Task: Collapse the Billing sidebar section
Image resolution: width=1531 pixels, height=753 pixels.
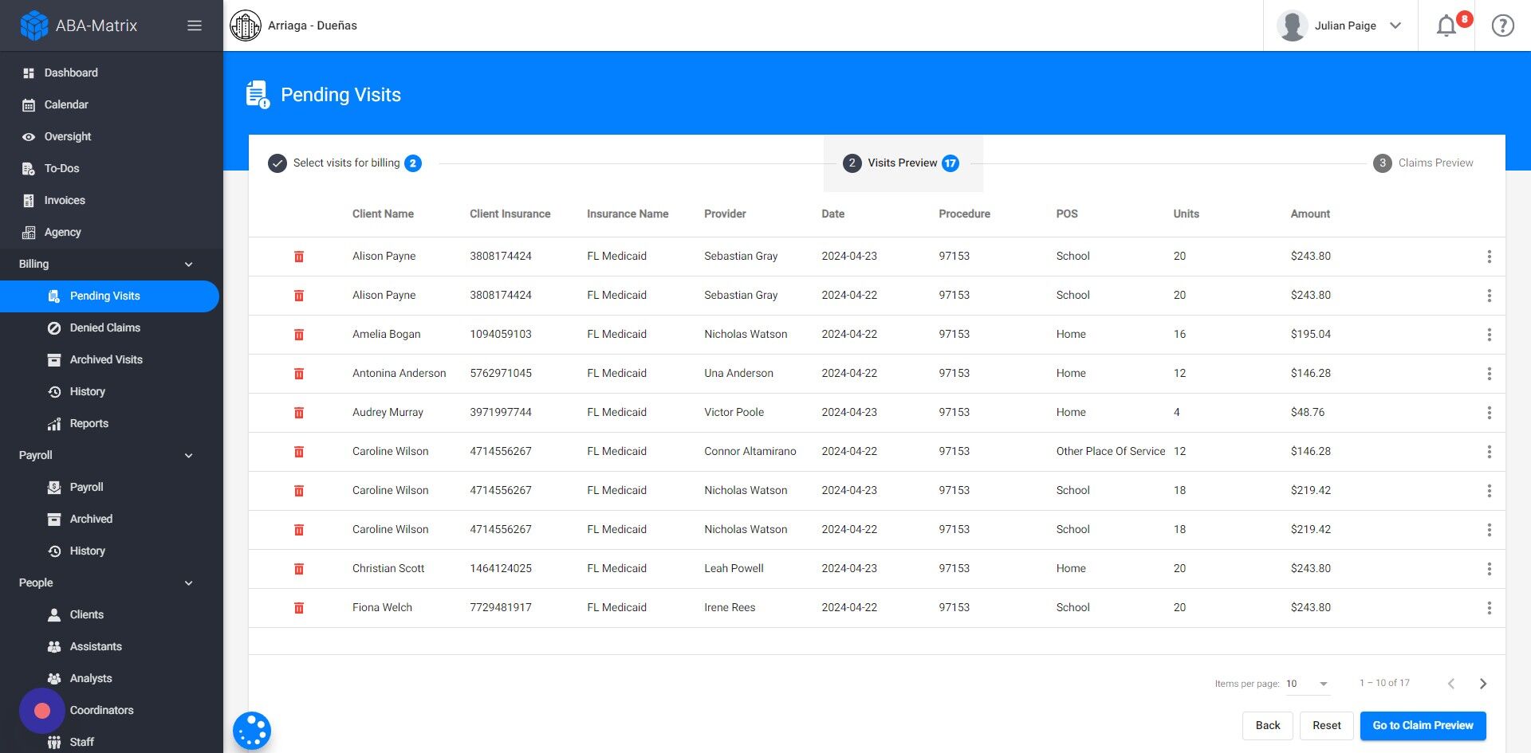Action: point(188,264)
